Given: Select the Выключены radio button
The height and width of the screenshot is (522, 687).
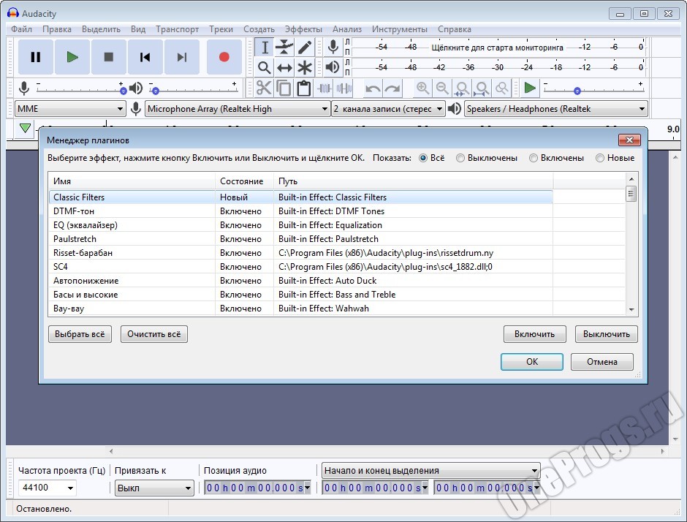Looking at the screenshot, I should 461,158.
